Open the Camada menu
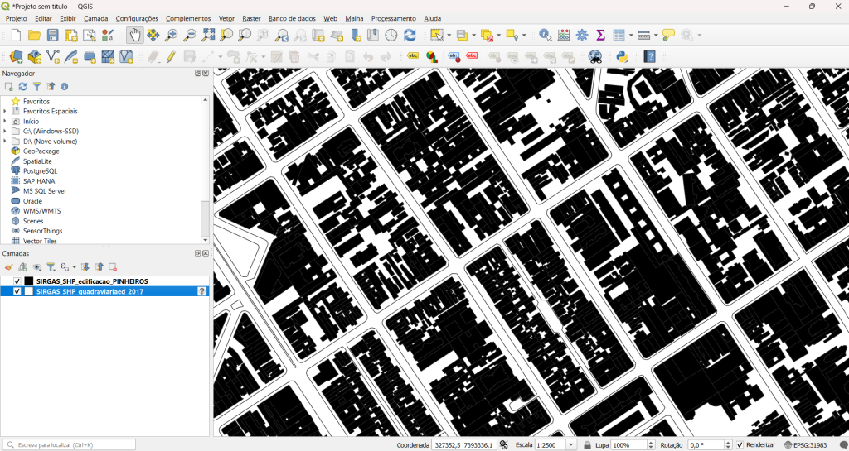Viewport: 849px width, 451px height. tap(96, 18)
